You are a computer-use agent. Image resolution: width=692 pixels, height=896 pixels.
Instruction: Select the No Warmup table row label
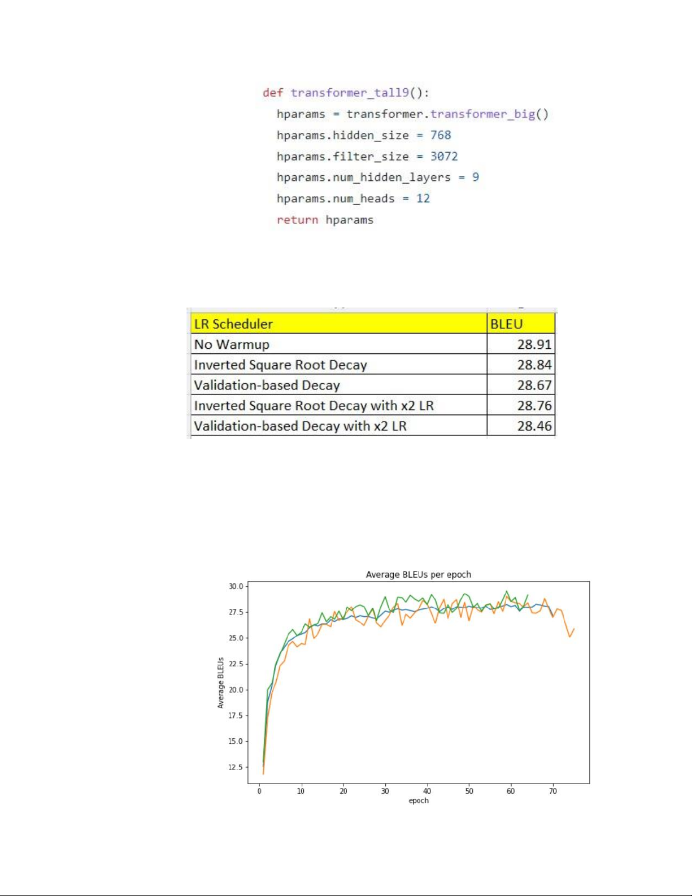[232, 344]
